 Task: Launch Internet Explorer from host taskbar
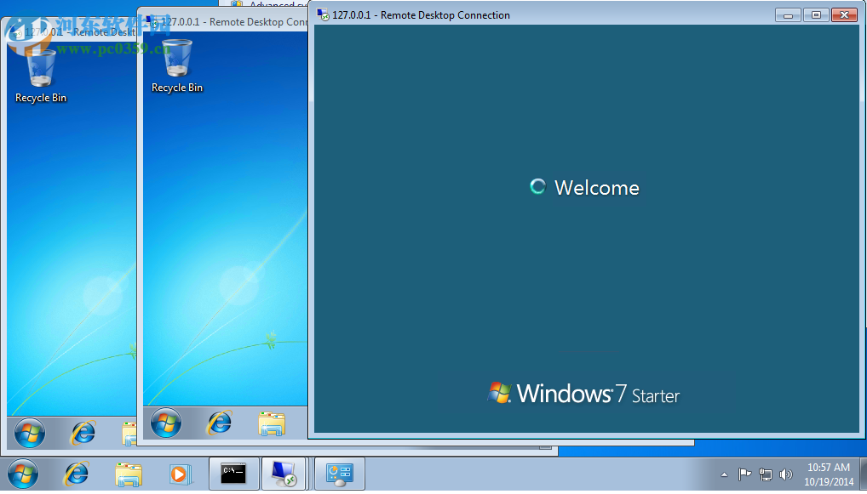pos(77,474)
